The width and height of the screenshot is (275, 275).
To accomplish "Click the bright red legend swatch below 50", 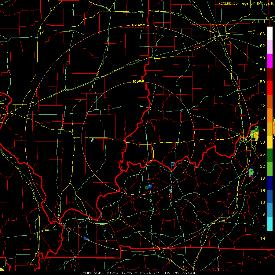I will click(270, 88).
